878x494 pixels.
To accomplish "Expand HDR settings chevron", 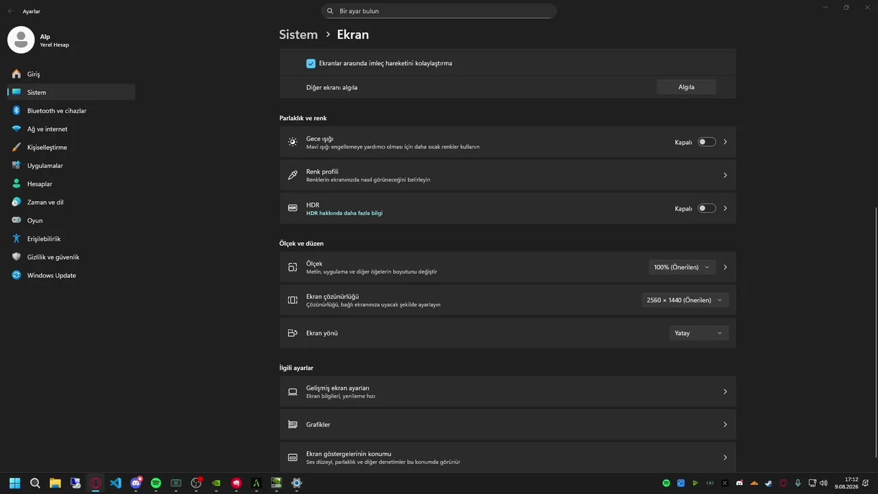I will pos(725,208).
